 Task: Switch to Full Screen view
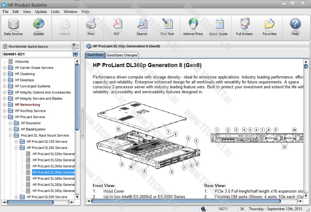(244, 27)
